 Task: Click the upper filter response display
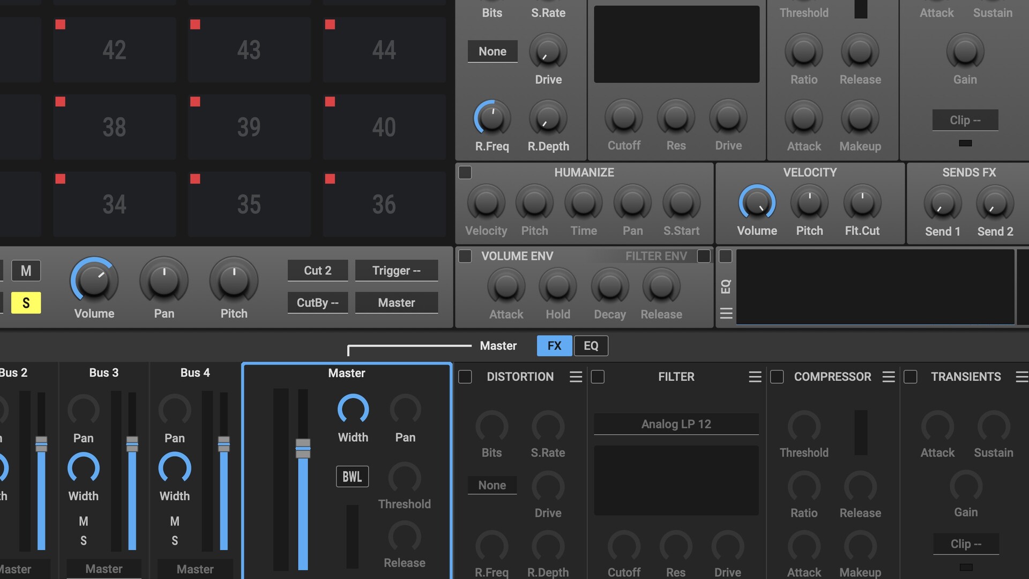tap(676, 44)
